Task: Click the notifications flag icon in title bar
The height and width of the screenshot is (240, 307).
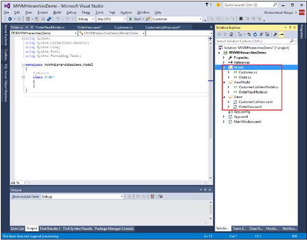Action: pos(207,5)
